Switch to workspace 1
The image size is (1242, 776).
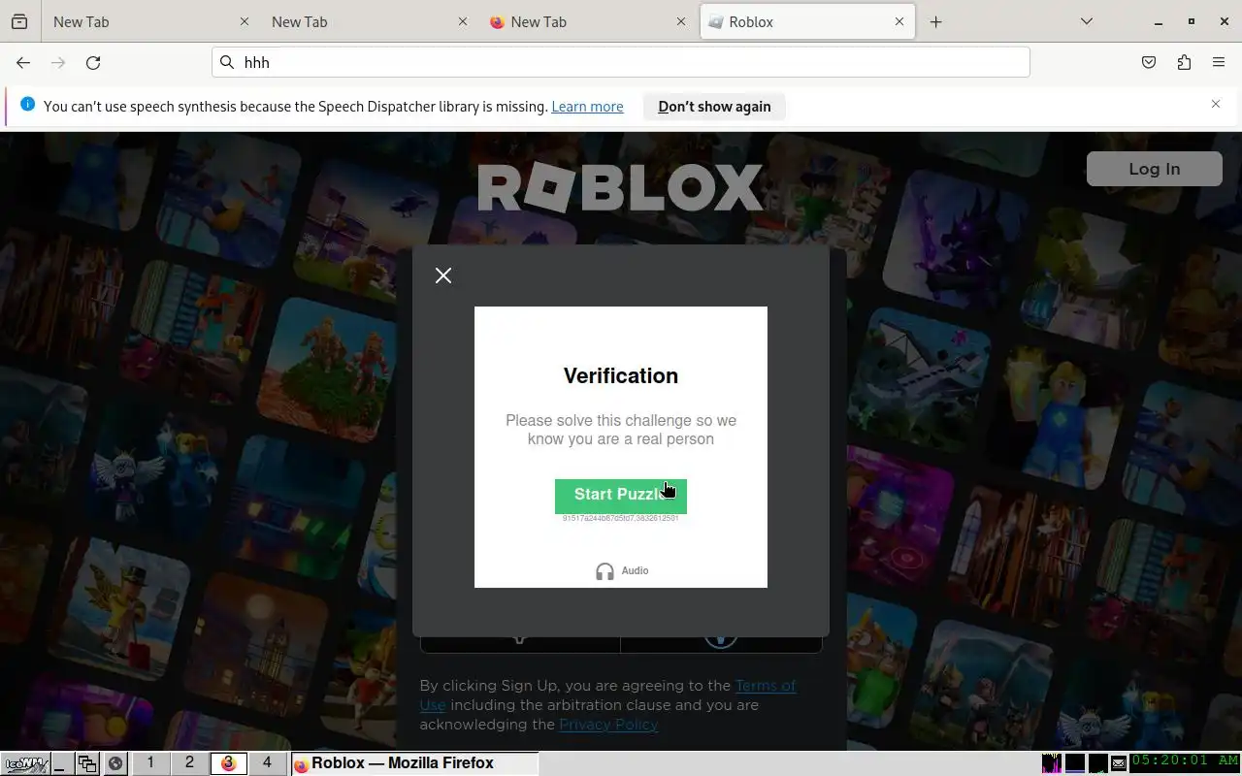tap(150, 763)
